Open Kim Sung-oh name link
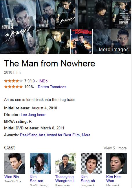The width and height of the screenshot is (132, 188). [88, 179]
